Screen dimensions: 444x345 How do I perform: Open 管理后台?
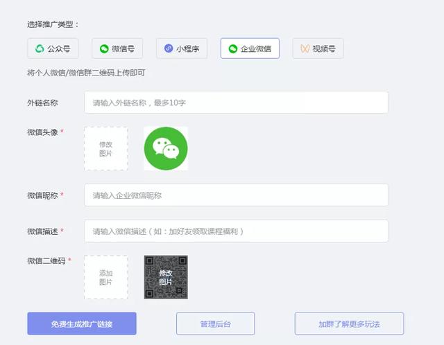pyautogui.click(x=216, y=324)
